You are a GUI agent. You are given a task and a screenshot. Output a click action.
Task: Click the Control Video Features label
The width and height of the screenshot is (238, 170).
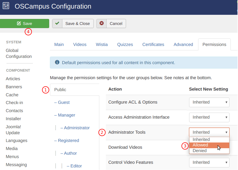coord(131,162)
